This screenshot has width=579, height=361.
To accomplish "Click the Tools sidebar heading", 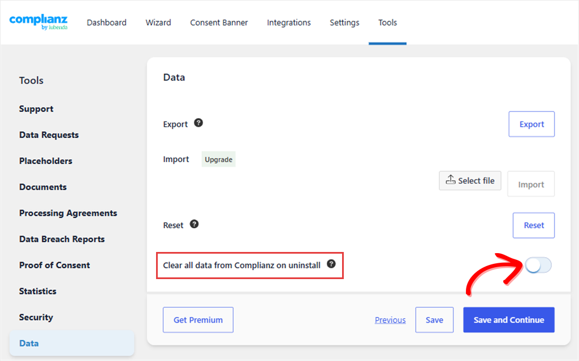I will pyautogui.click(x=32, y=80).
